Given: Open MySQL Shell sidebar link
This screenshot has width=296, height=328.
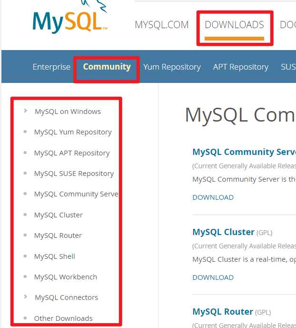Looking at the screenshot, I should click(x=55, y=256).
